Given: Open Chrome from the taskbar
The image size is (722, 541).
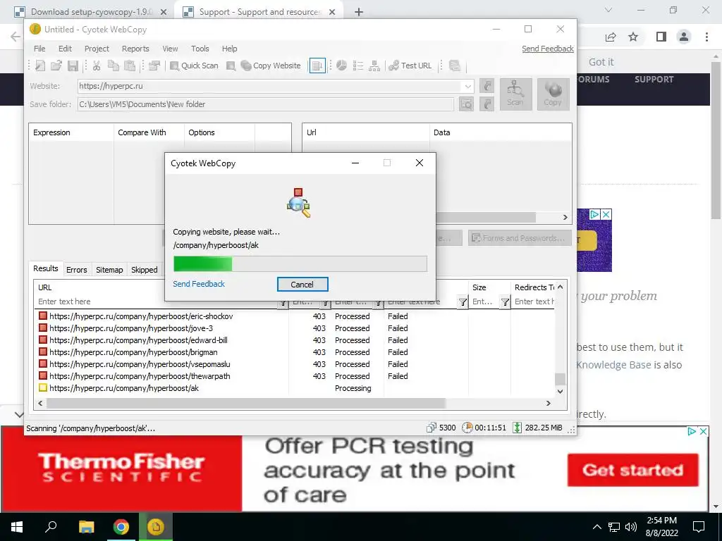Looking at the screenshot, I should [121, 527].
